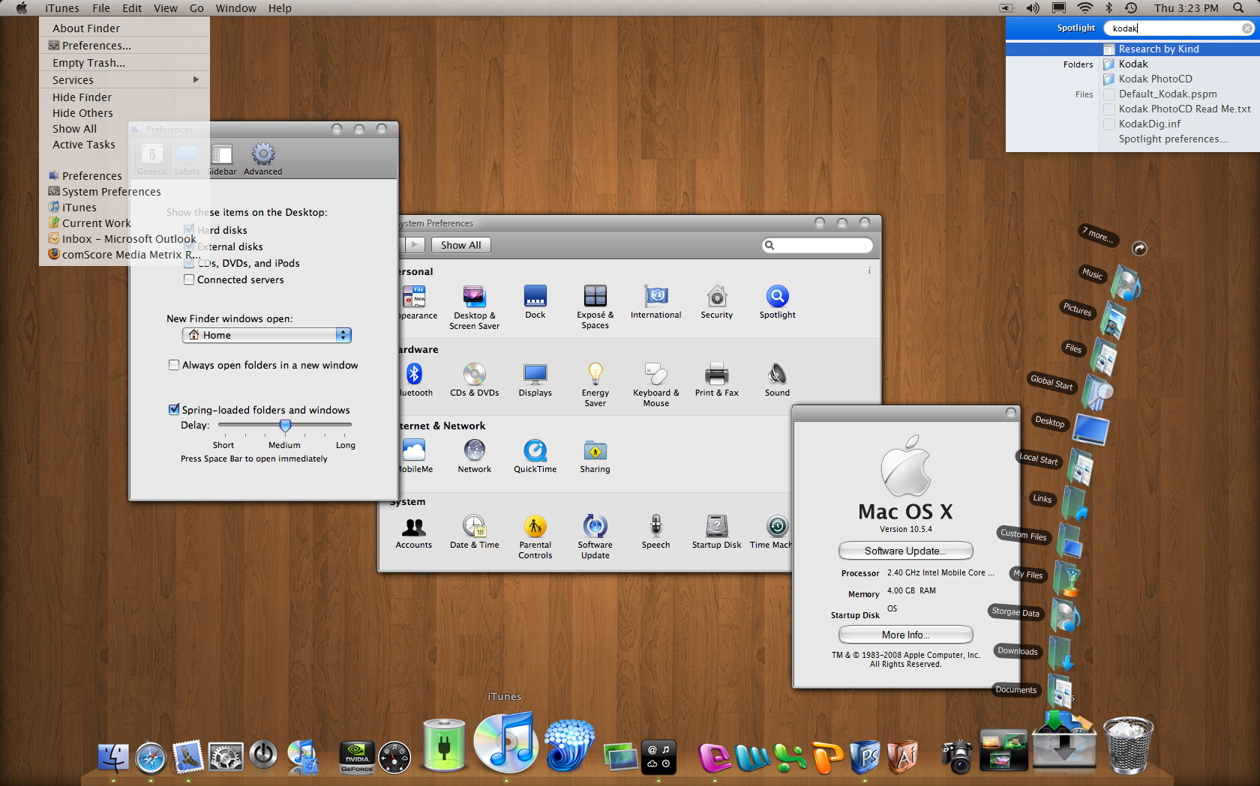Open Parental Controls preferences

[535, 537]
